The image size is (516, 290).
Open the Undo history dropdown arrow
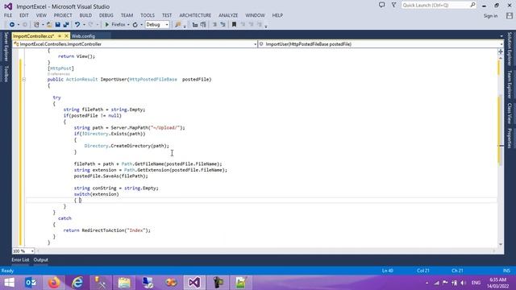tap(84, 25)
